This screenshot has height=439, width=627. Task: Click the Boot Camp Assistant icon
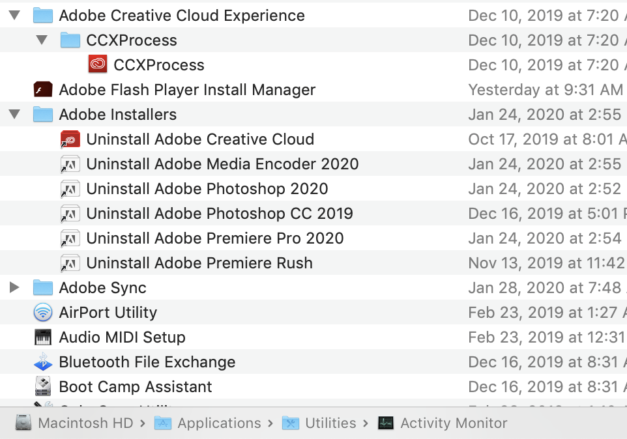(x=42, y=386)
